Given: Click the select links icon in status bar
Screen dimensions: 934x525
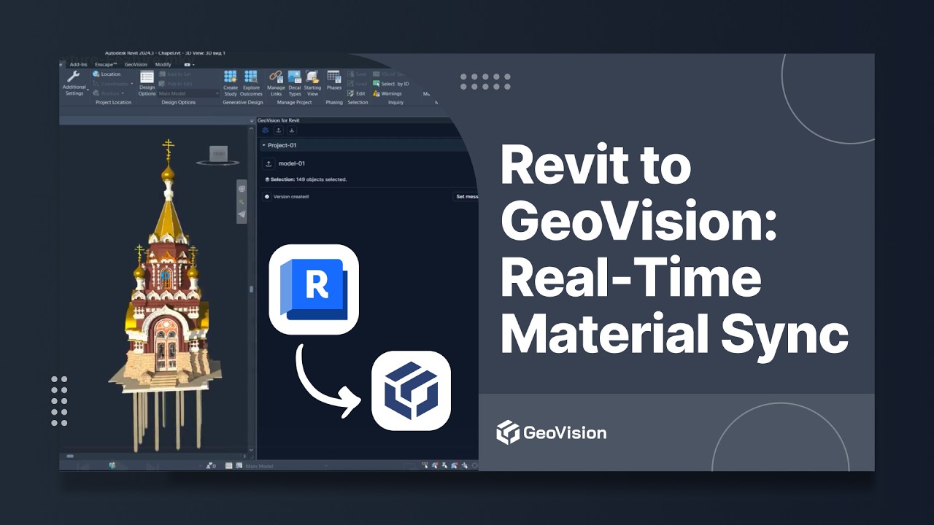Looking at the screenshot, I should (x=425, y=465).
